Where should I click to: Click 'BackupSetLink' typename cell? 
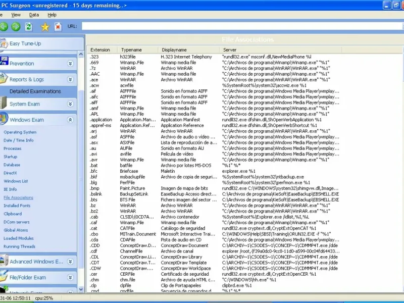[x=134, y=194]
